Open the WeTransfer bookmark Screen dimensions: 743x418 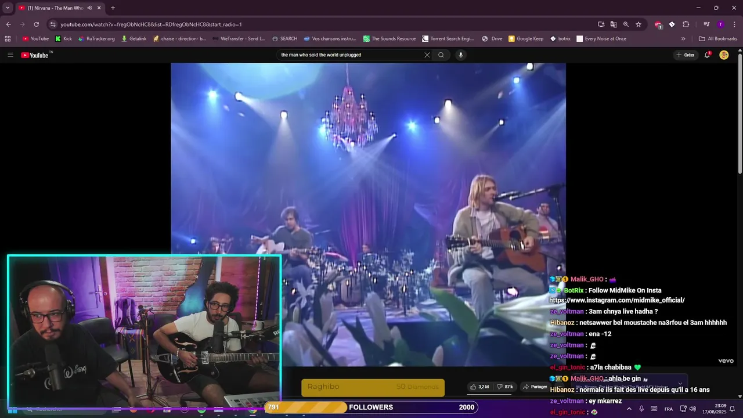(x=239, y=39)
